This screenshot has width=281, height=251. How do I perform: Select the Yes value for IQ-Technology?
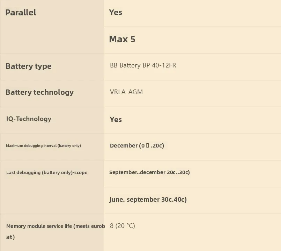pyautogui.click(x=116, y=120)
